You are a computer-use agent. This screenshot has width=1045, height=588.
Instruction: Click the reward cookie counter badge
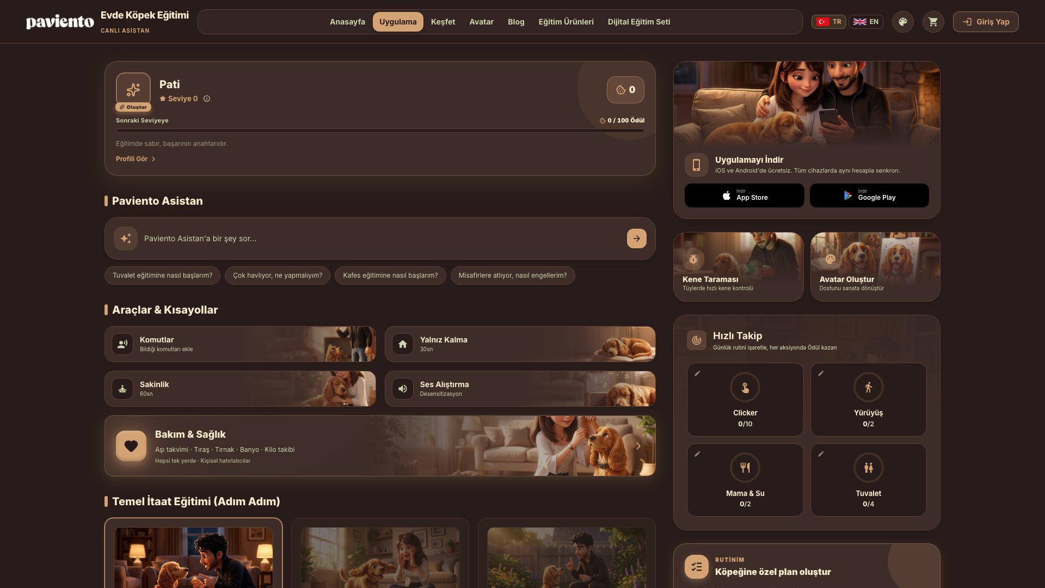coord(625,90)
